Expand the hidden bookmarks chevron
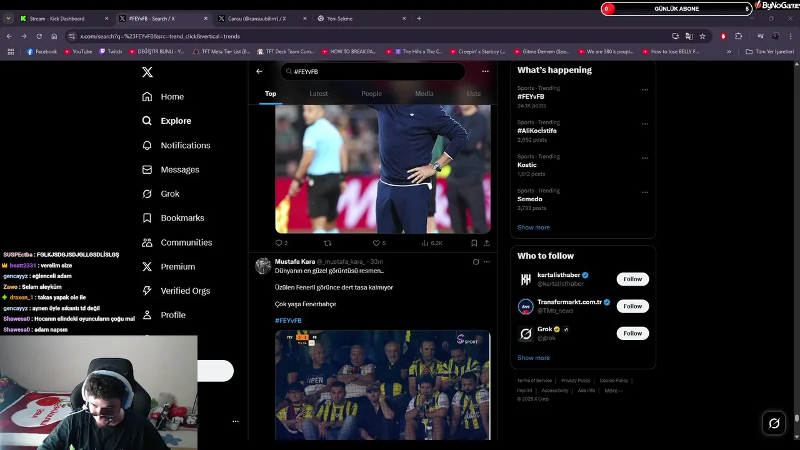The width and height of the screenshot is (800, 450). (x=729, y=52)
